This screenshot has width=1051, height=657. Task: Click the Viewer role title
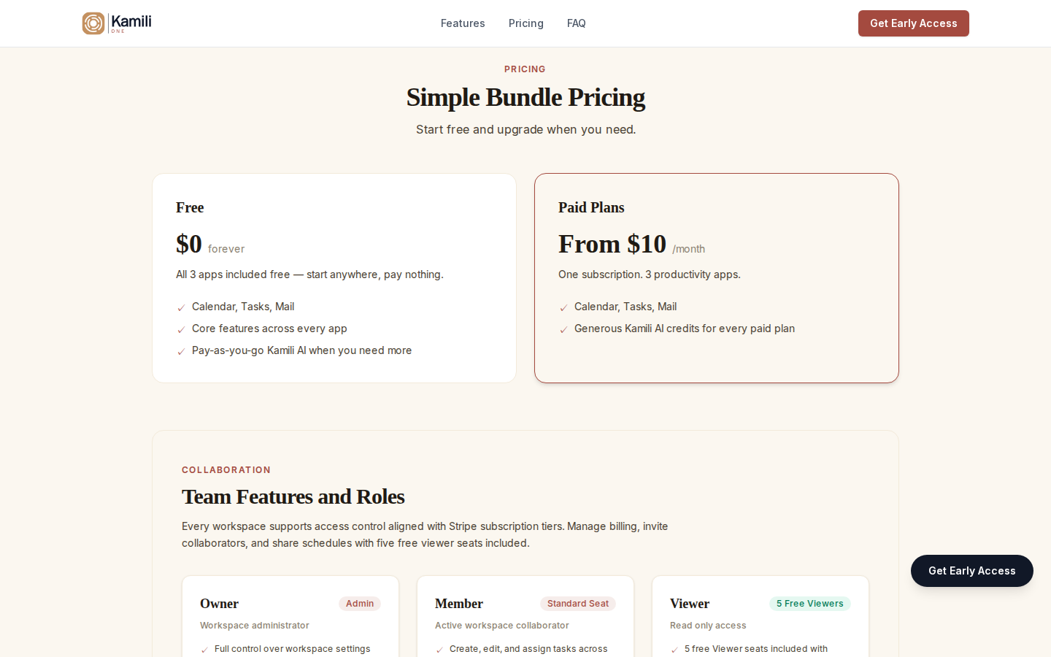pos(690,604)
